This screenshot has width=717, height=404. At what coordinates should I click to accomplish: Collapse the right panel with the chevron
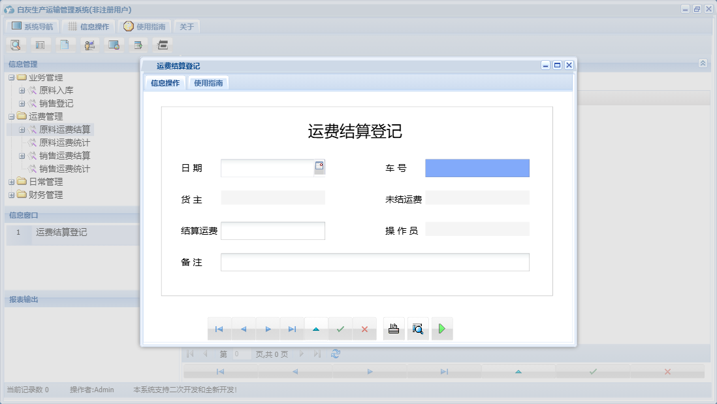pyautogui.click(x=703, y=63)
